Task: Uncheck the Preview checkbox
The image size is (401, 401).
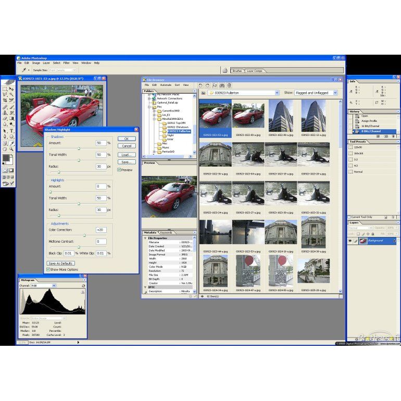Action: coord(119,170)
